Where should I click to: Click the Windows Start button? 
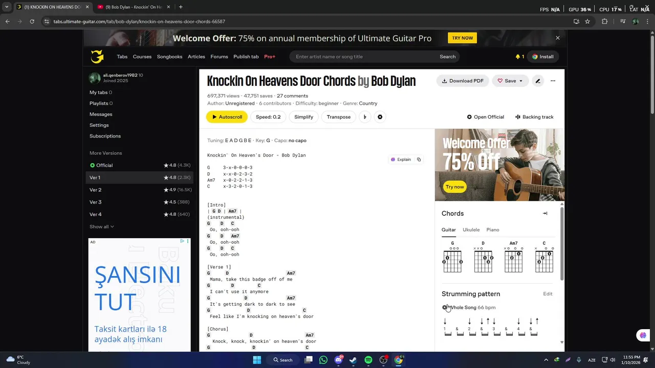point(257,360)
